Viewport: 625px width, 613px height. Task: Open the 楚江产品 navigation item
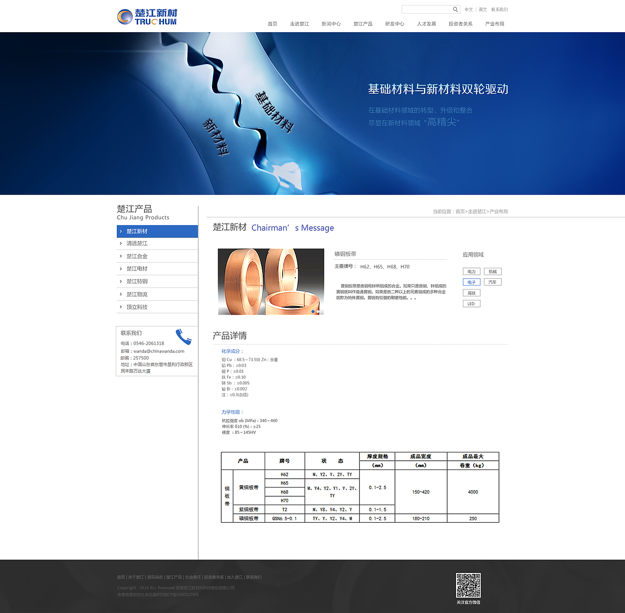pos(363,24)
